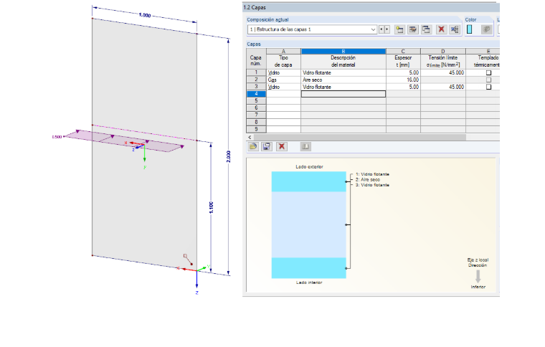545x347 pixels.
Task: Select row header 5
Action: pos(256,101)
